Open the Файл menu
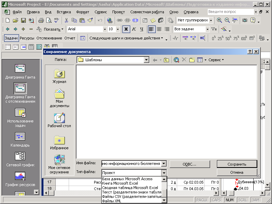Screen dimensions: 272x204 (x=17, y=12)
